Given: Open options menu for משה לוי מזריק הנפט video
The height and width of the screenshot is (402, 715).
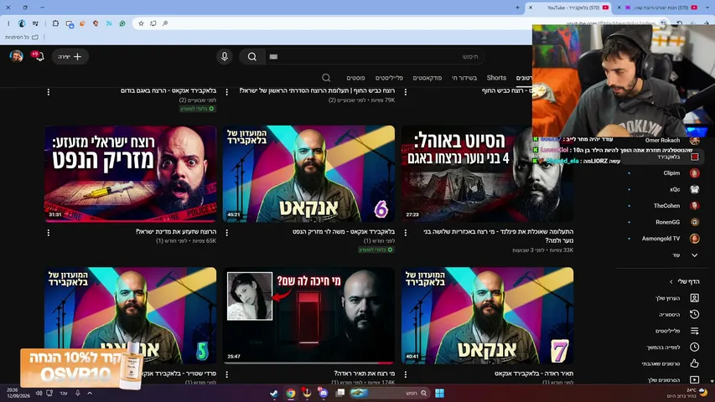Looking at the screenshot, I should click(226, 233).
